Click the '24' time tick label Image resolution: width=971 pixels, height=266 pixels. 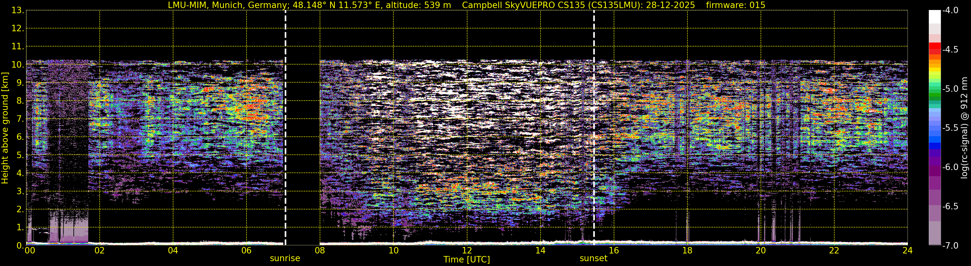pyautogui.click(x=908, y=251)
